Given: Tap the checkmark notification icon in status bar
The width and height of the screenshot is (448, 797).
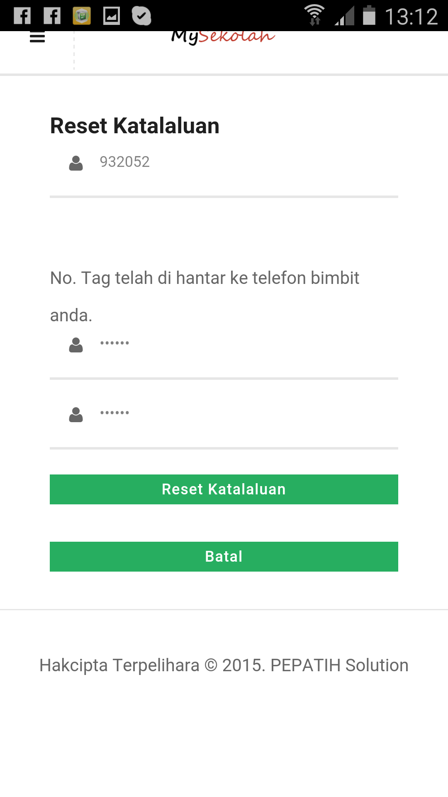Looking at the screenshot, I should tap(141, 16).
